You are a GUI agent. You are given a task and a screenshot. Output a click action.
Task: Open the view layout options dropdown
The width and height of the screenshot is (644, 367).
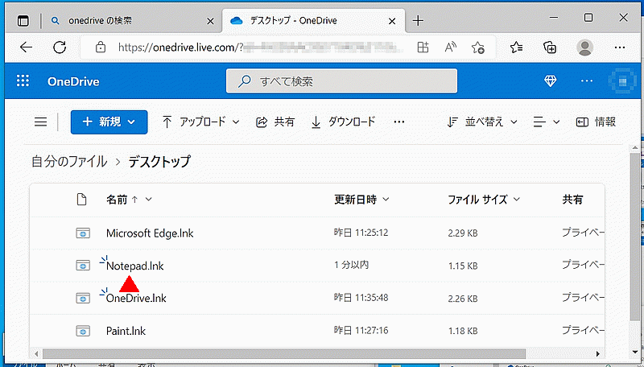click(x=547, y=122)
